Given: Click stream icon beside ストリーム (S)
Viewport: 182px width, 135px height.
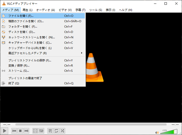Looking at the screenshot, I should pos(4,71).
